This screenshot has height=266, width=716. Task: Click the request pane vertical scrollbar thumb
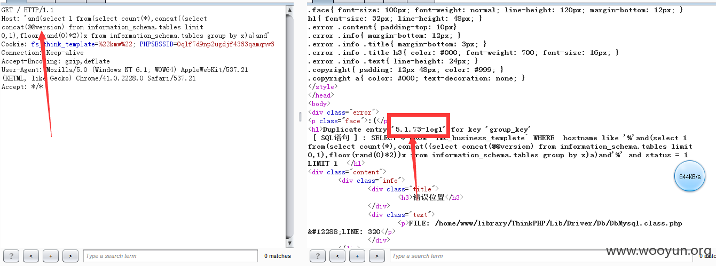[290, 127]
